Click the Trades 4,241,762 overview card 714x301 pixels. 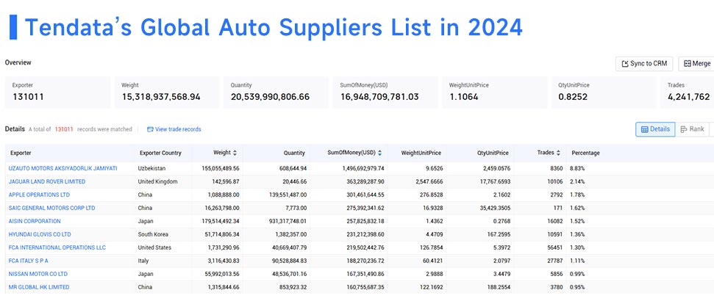click(x=687, y=93)
